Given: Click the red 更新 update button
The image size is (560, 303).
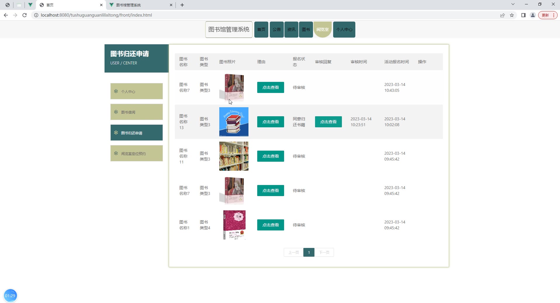Looking at the screenshot, I should [548, 15].
